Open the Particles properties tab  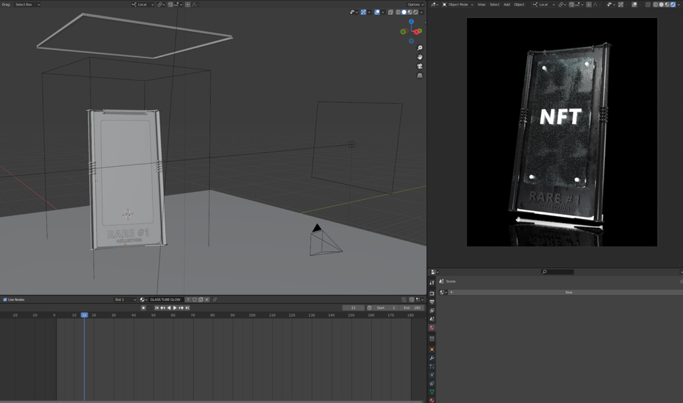click(432, 366)
